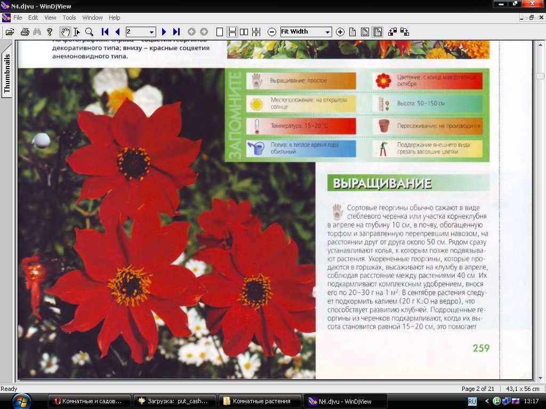Switch to single page layout
546x409 pixels.
coord(220,32)
